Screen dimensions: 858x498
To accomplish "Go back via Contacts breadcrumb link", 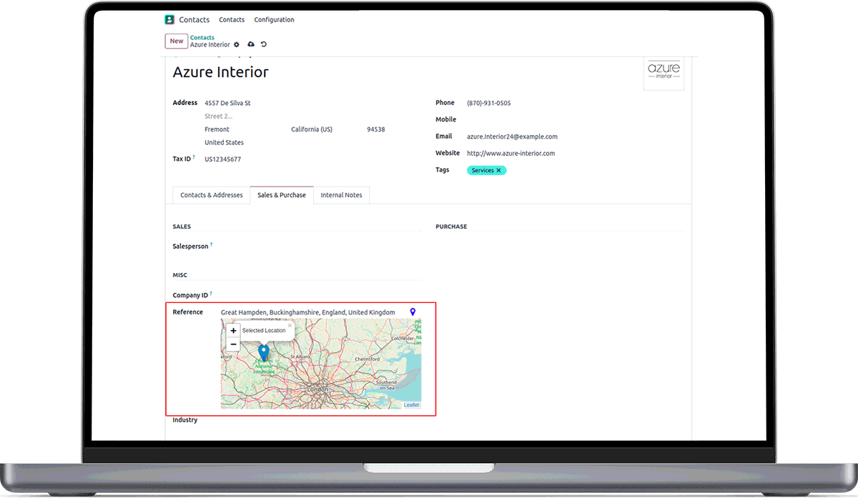I will (202, 38).
